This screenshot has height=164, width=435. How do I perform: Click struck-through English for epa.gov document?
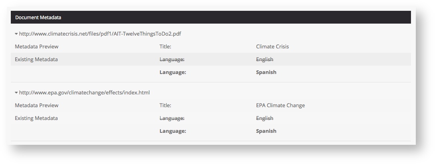pyautogui.click(x=265, y=118)
